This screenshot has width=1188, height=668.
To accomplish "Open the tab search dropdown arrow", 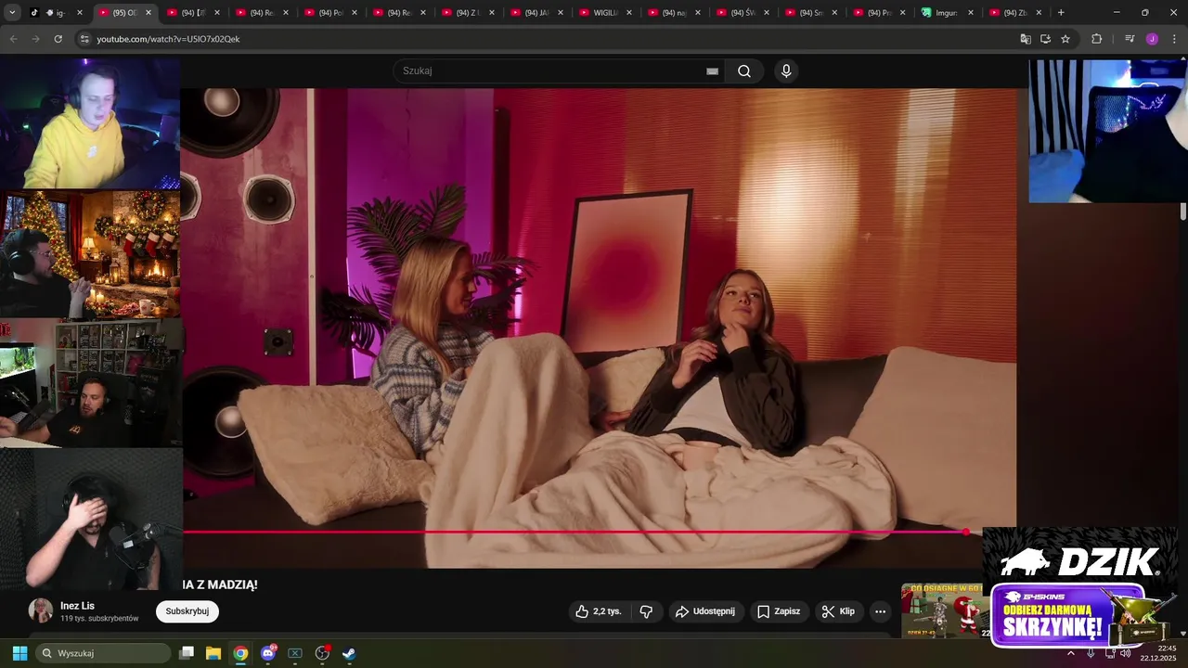I will (12, 13).
